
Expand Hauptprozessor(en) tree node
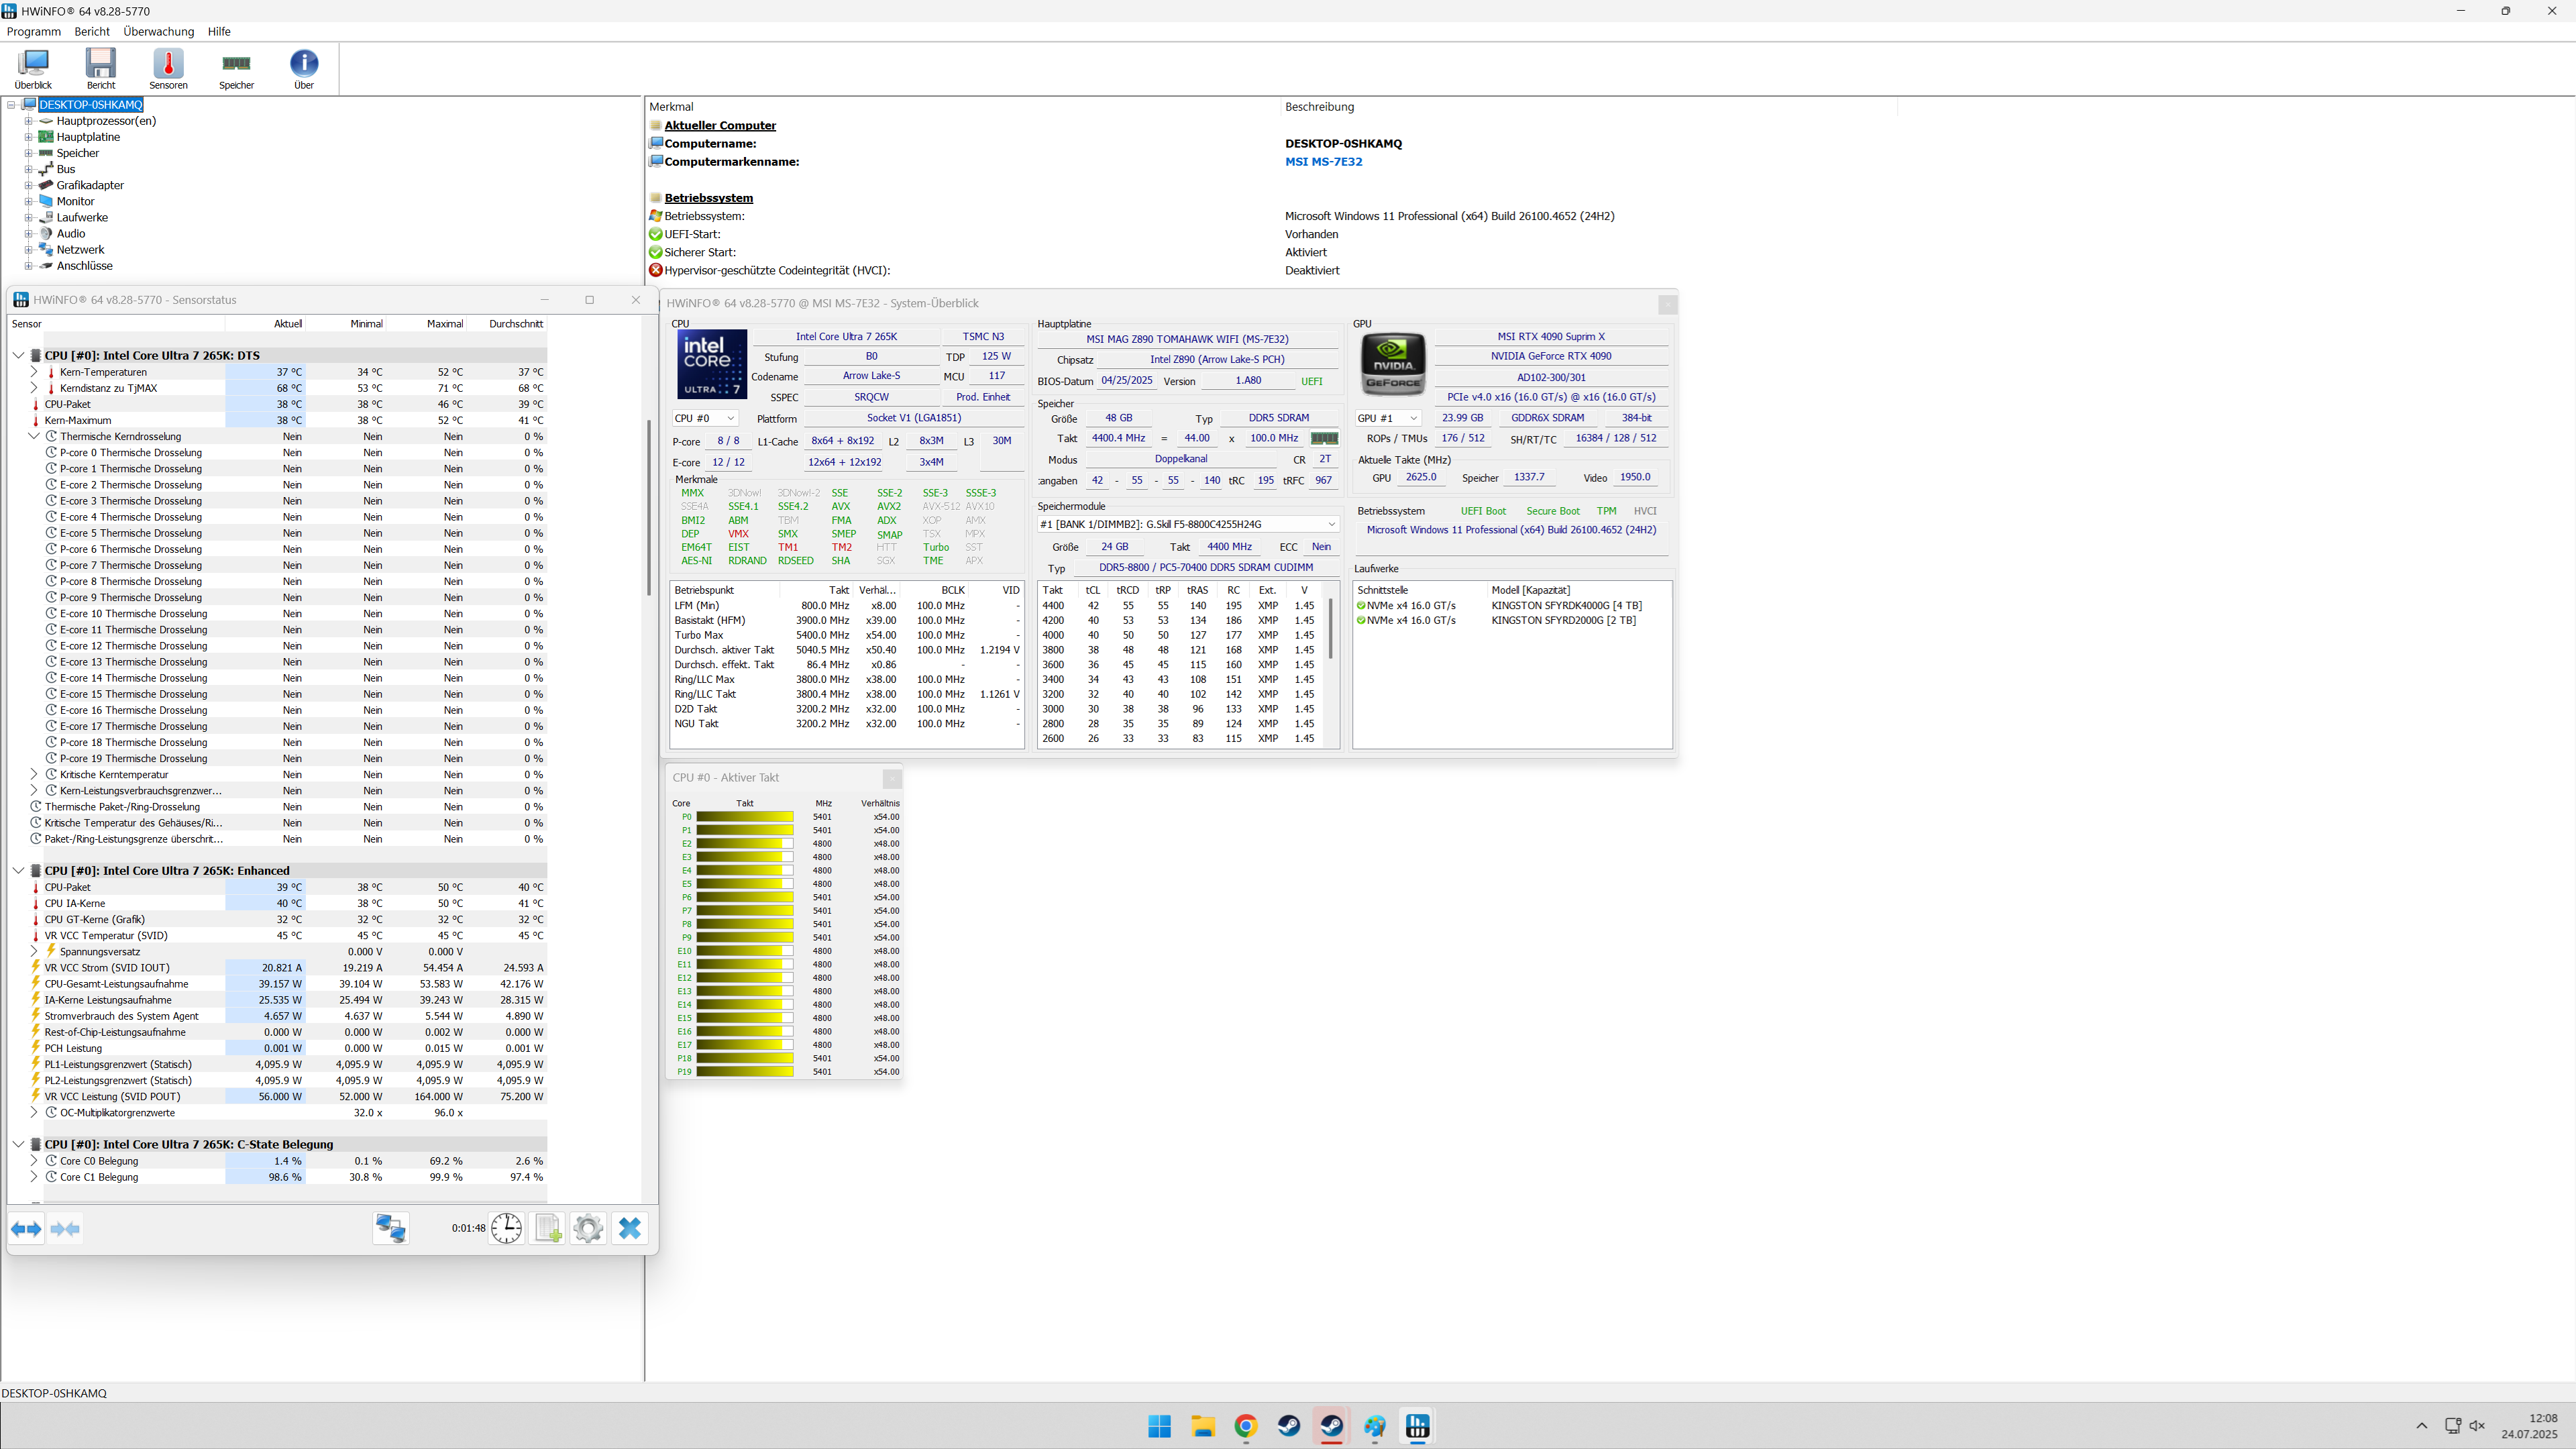(29, 121)
